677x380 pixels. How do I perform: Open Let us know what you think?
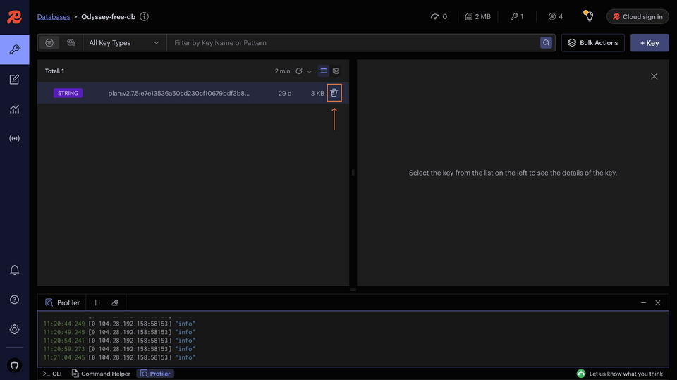[x=620, y=374]
